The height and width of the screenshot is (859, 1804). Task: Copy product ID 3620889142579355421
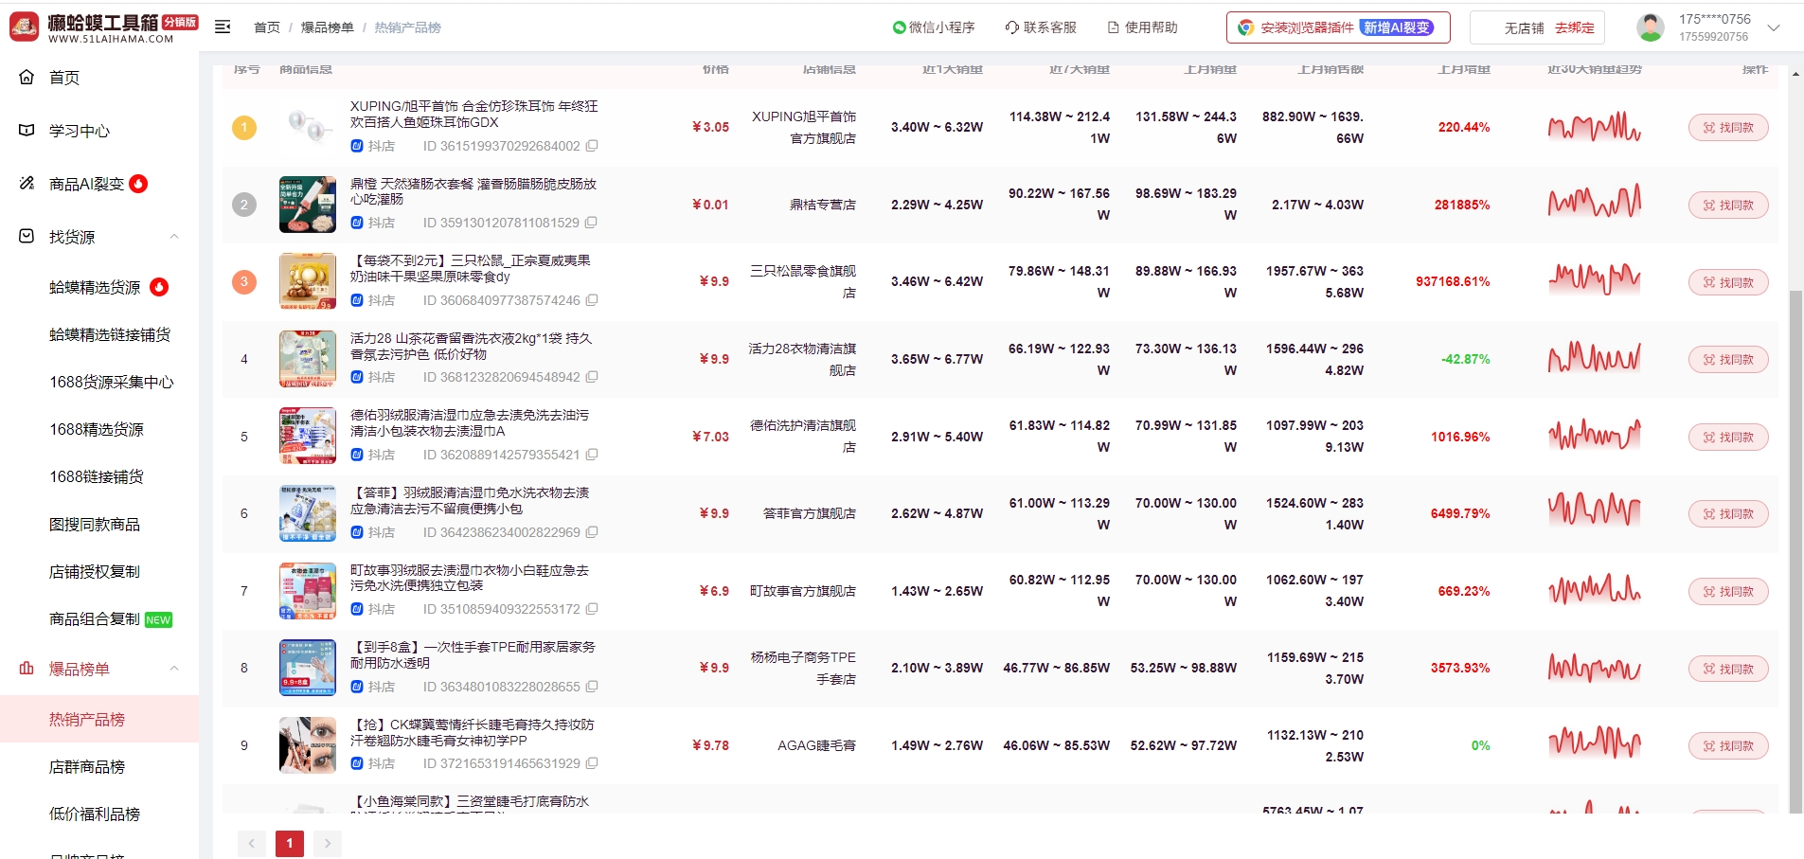coord(591,455)
